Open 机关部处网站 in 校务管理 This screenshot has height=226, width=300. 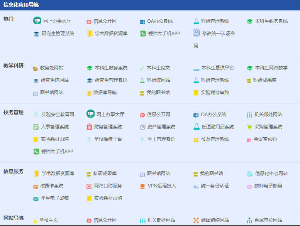268,115
